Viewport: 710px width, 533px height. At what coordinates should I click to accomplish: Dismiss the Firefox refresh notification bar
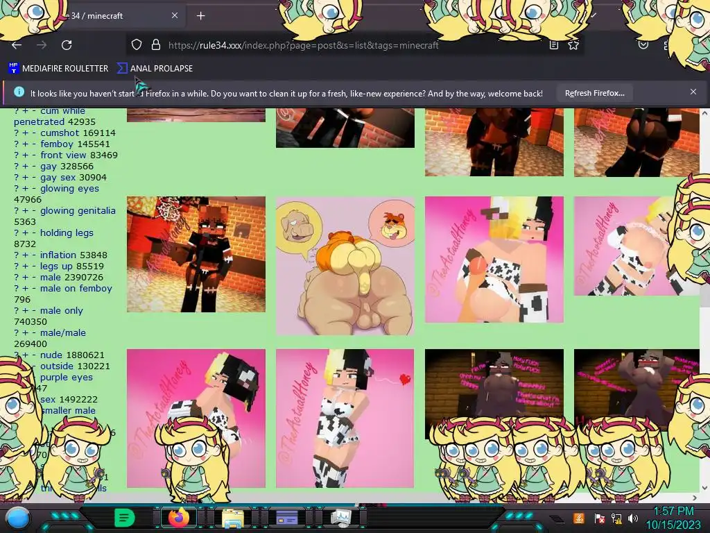(693, 92)
